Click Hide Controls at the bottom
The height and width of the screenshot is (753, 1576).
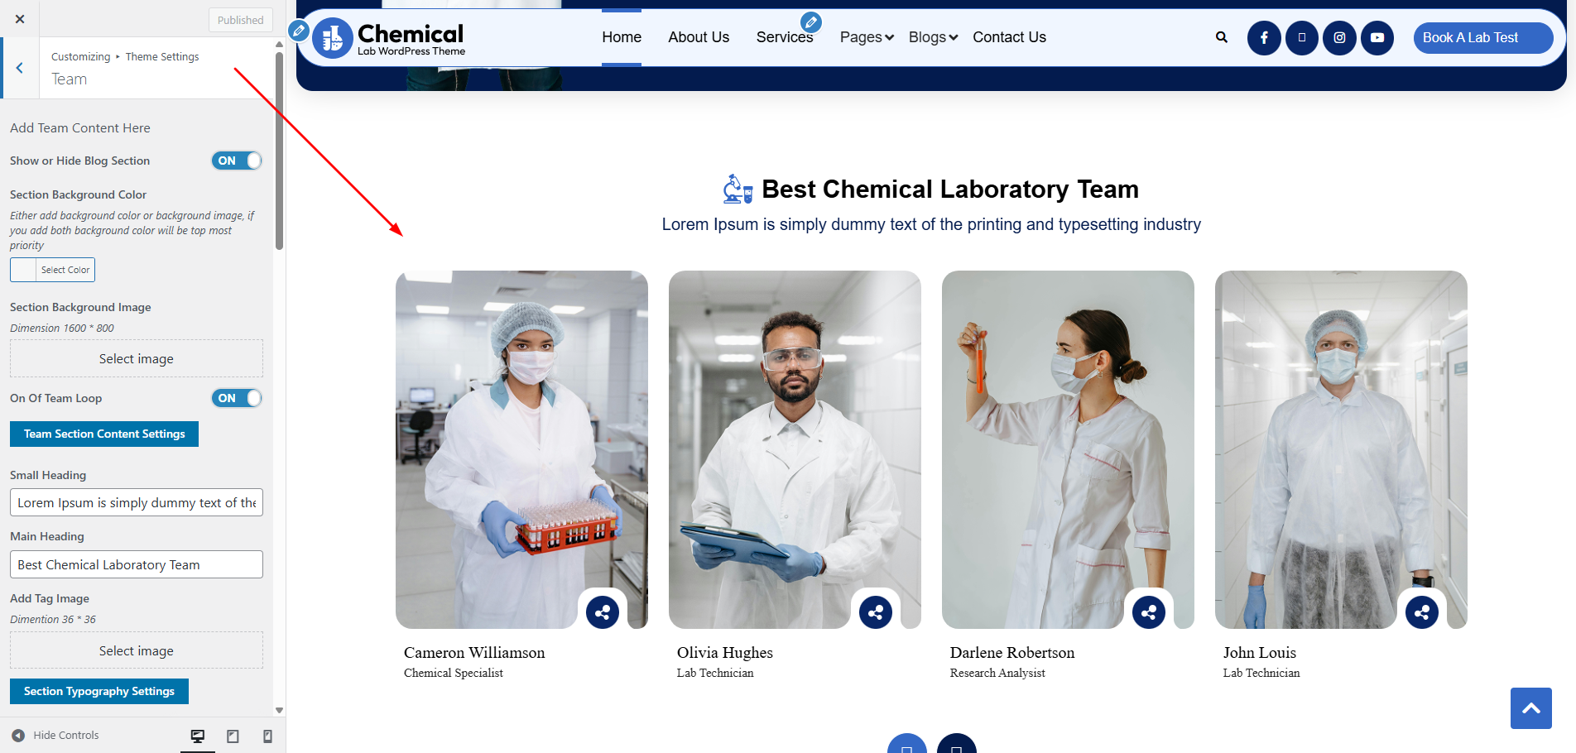pyautogui.click(x=55, y=735)
